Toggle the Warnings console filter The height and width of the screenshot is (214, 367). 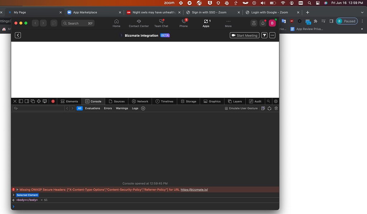[122, 108]
